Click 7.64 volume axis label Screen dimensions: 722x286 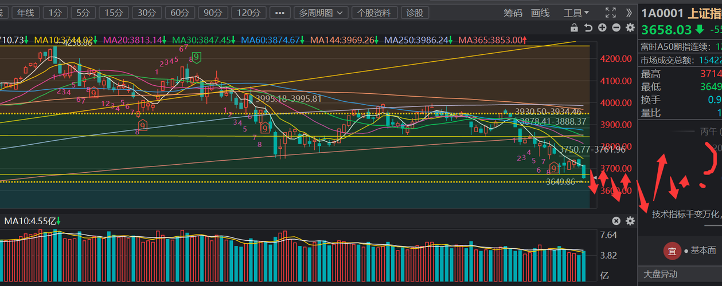tap(608, 235)
